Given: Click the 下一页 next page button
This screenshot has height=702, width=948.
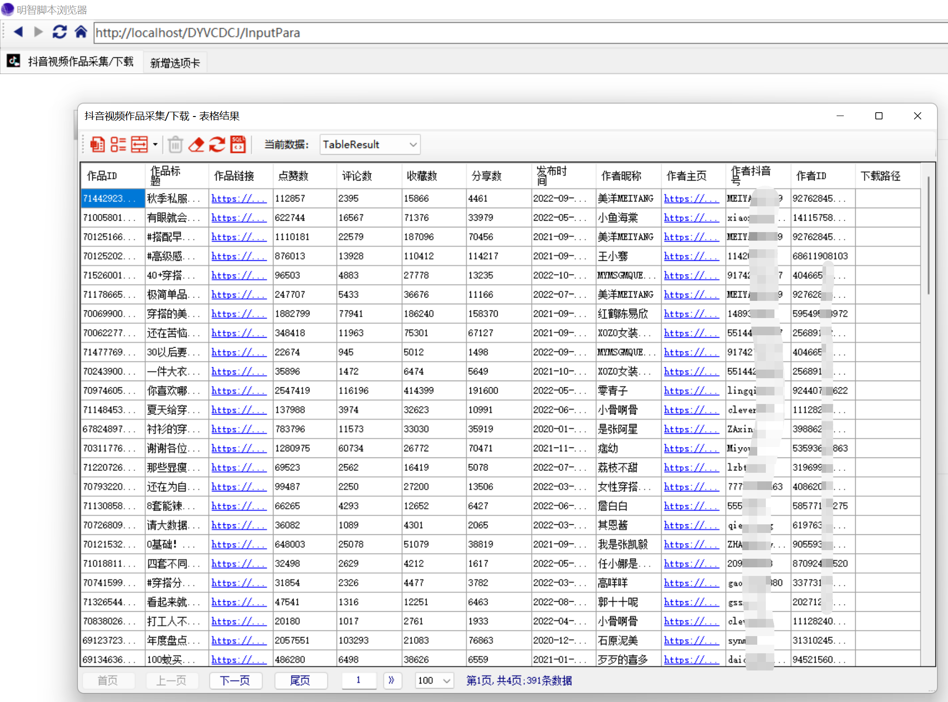Looking at the screenshot, I should click(235, 681).
